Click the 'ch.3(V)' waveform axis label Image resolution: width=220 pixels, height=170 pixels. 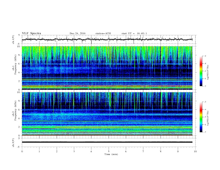point(13,142)
